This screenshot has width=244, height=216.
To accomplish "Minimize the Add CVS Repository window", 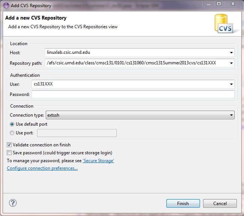I will pos(209,4).
